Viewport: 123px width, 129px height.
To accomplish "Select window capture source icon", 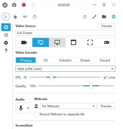I will 74,42.
